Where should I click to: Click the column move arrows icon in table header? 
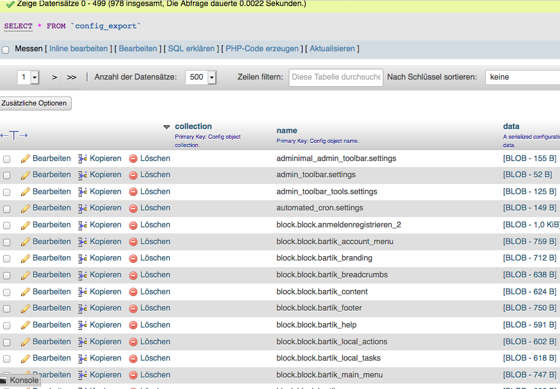14,136
